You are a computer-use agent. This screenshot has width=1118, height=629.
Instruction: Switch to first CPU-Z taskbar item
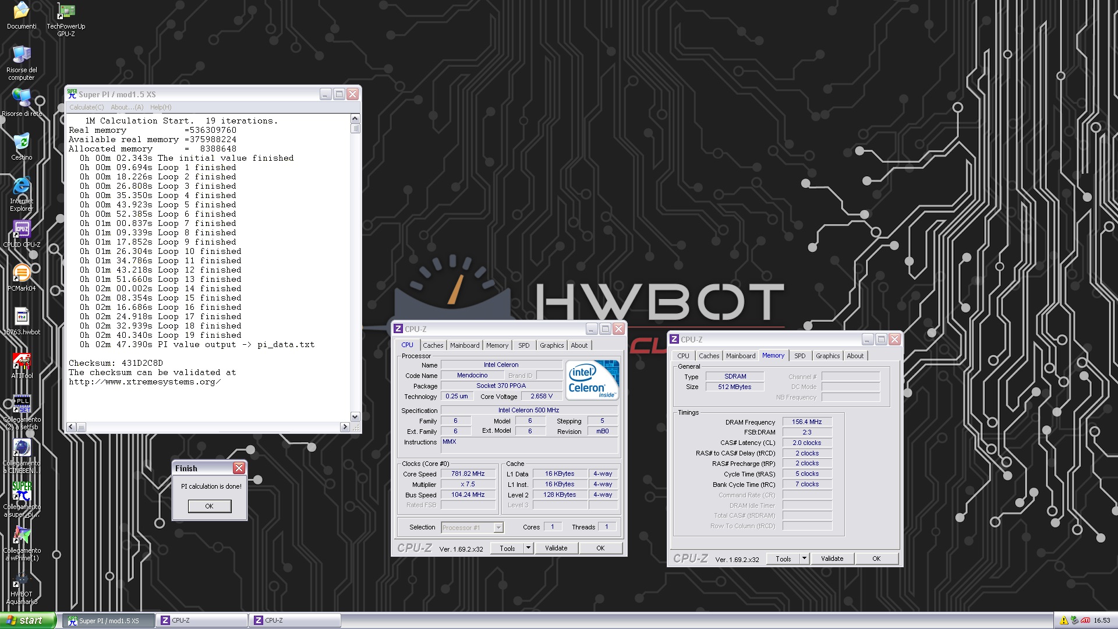201,621
